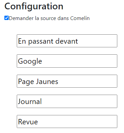Screen dimensions: 124x133
Task: Focus the Google source field
Action: [x=67, y=61]
